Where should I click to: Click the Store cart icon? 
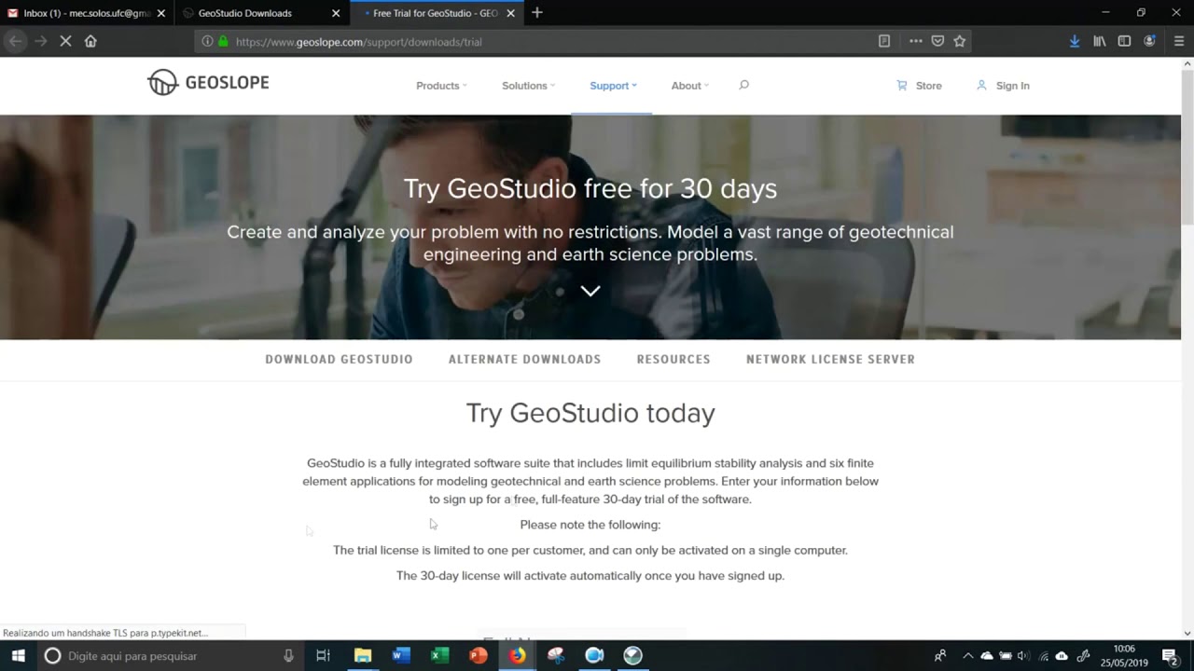coord(902,85)
